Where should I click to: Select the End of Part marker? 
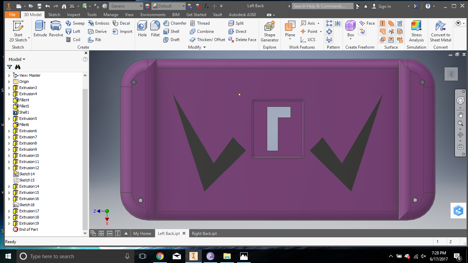click(x=25, y=229)
